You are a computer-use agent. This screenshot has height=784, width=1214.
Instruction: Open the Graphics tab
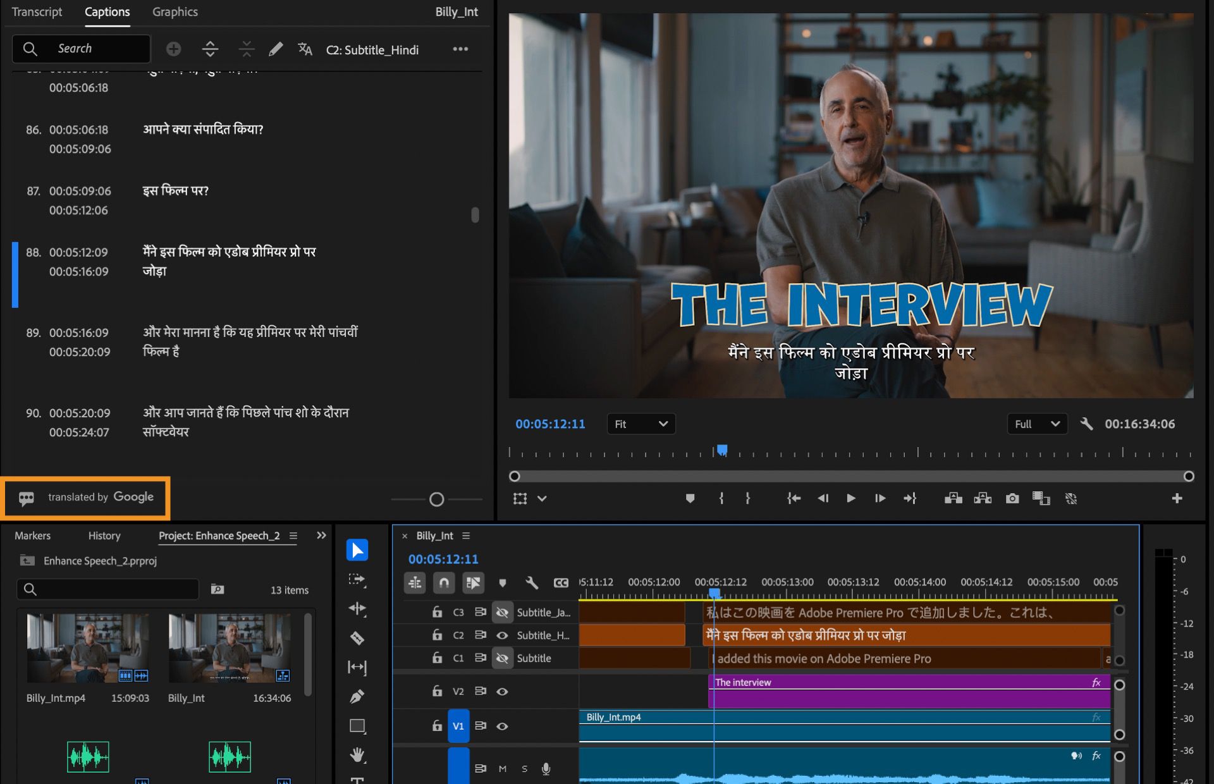pos(175,12)
